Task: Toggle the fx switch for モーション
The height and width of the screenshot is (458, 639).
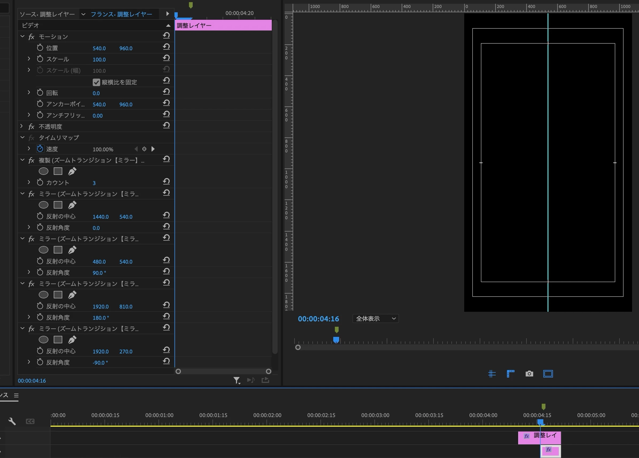Action: point(31,37)
